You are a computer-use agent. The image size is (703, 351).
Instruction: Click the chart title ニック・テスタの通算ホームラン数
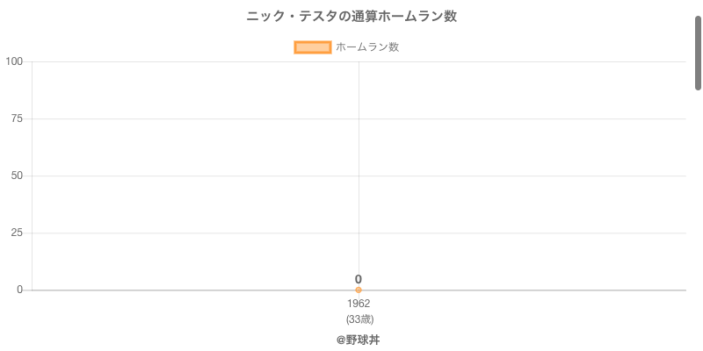click(x=351, y=17)
